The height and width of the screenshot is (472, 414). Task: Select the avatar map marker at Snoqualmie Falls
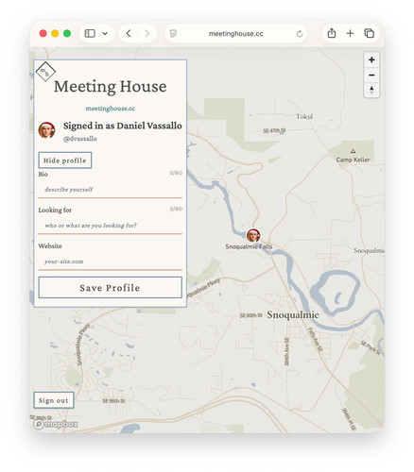coord(253,235)
